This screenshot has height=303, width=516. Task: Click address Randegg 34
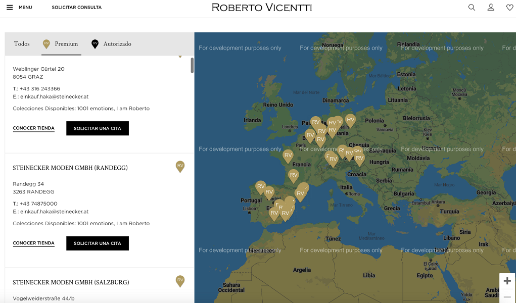click(x=28, y=184)
